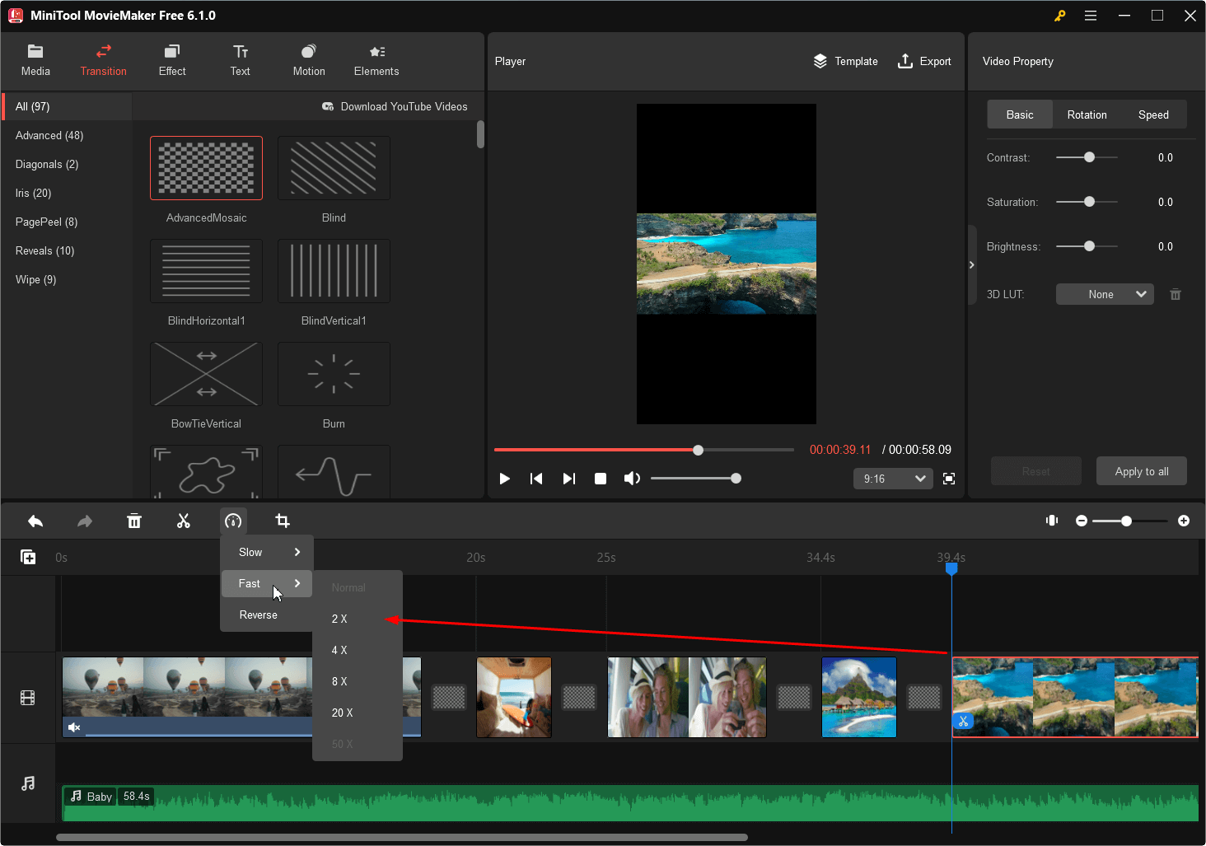This screenshot has width=1206, height=846.
Task: Toggle auto snap icon in timeline toolbar
Action: coord(1052,521)
